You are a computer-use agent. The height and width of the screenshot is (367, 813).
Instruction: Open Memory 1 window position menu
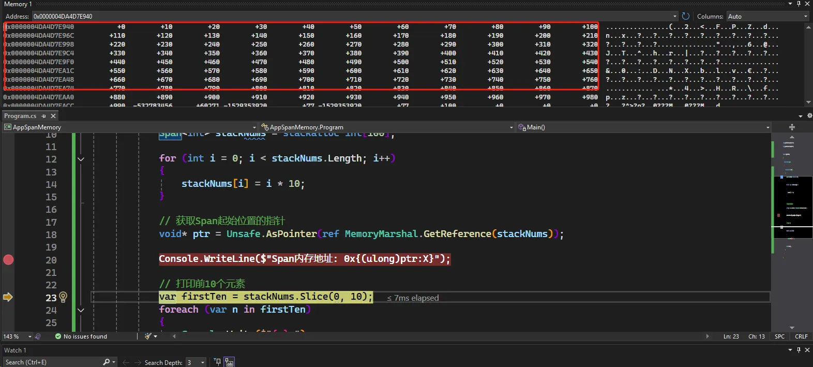point(790,4)
